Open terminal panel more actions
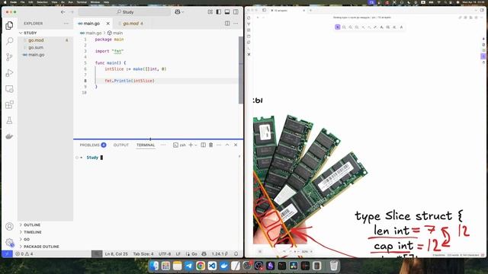This screenshot has height=274, width=488. tap(219, 145)
